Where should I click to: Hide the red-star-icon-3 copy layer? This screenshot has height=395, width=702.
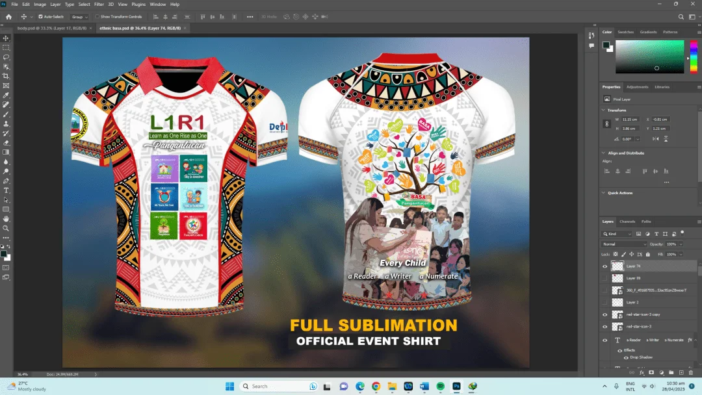coord(605,314)
